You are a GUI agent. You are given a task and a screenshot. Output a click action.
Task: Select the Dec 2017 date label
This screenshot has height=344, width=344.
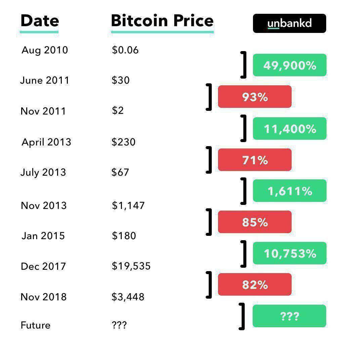43,266
